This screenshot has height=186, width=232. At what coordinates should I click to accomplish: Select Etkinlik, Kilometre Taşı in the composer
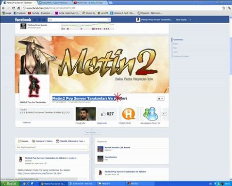pos(71,141)
